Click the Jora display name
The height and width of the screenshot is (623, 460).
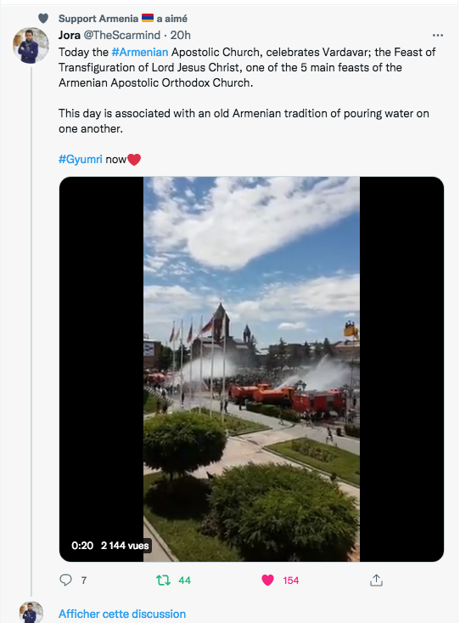pos(70,36)
